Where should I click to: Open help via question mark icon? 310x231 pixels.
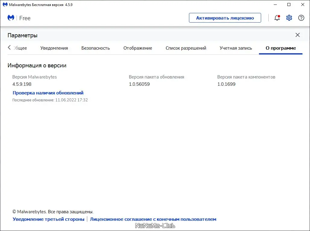click(301, 18)
